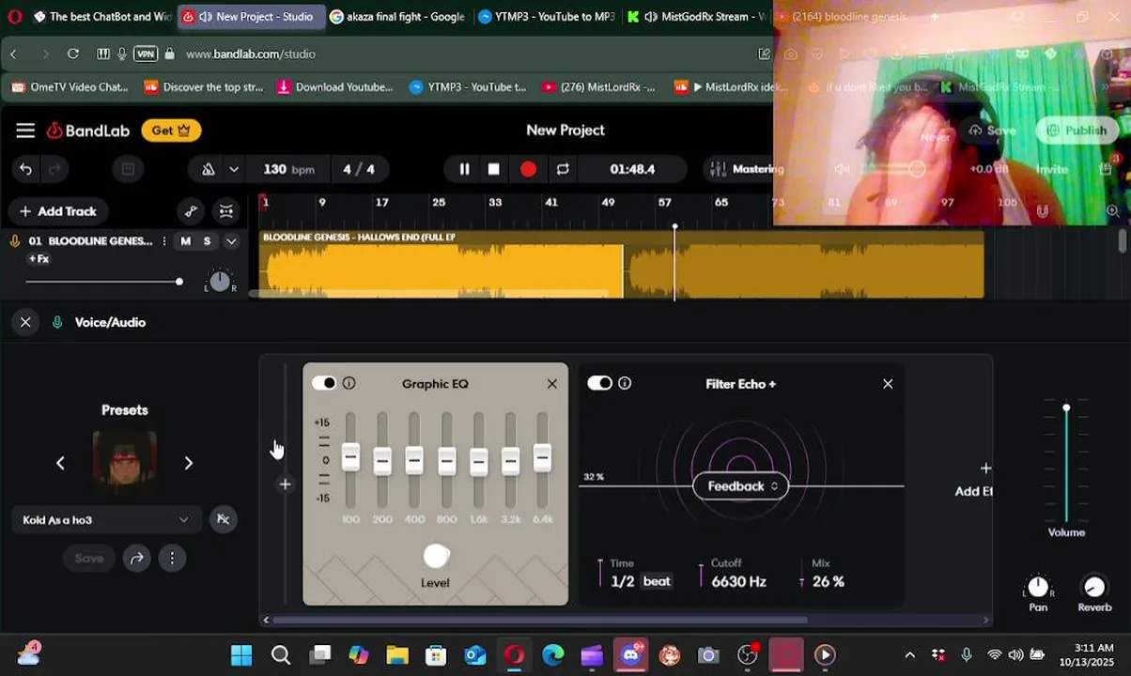Add a new track

click(58, 211)
